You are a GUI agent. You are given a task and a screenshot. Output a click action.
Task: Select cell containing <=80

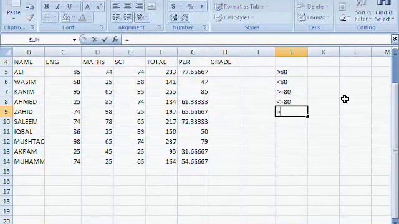point(291,102)
